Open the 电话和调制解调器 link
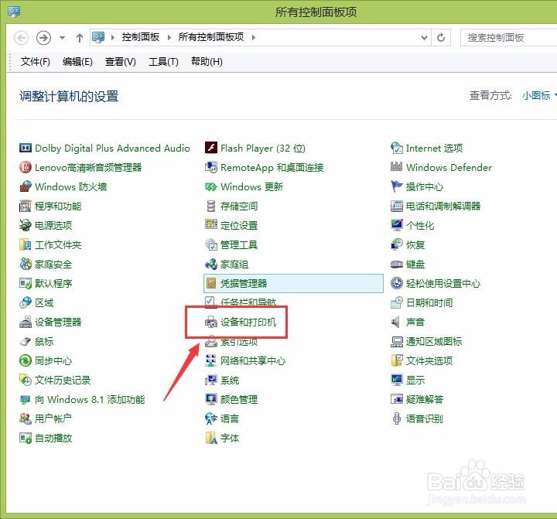 tap(443, 206)
